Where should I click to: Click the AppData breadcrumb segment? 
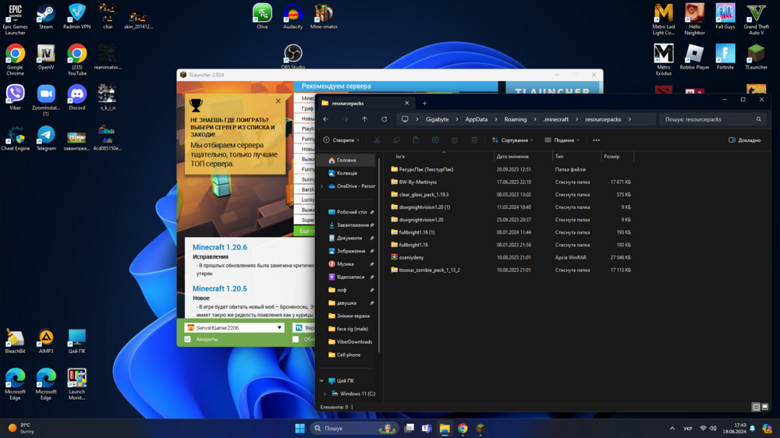(476, 119)
